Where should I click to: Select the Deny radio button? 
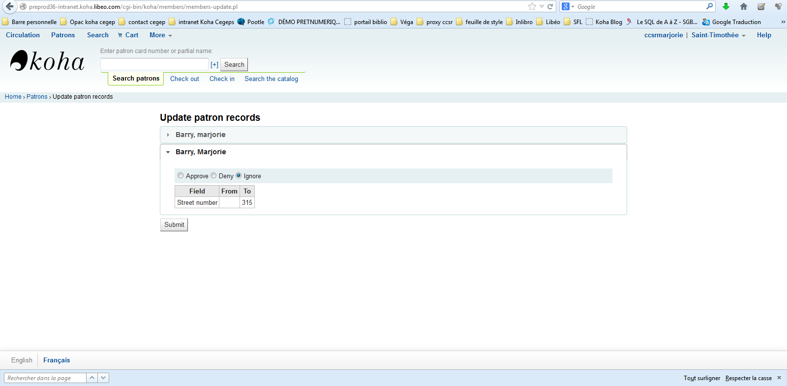pos(213,176)
